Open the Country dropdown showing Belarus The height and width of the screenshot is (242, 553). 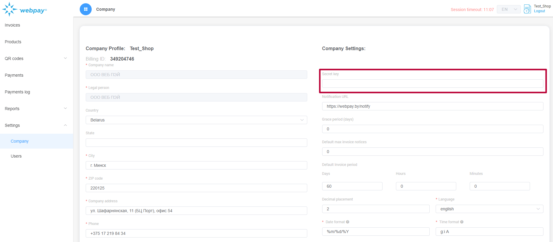tap(196, 120)
